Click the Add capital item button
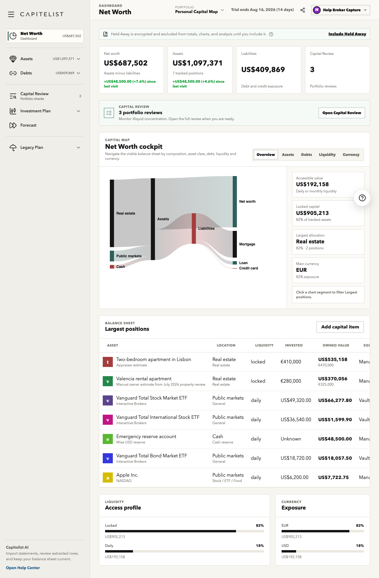The width and height of the screenshot is (379, 578). pos(340,327)
